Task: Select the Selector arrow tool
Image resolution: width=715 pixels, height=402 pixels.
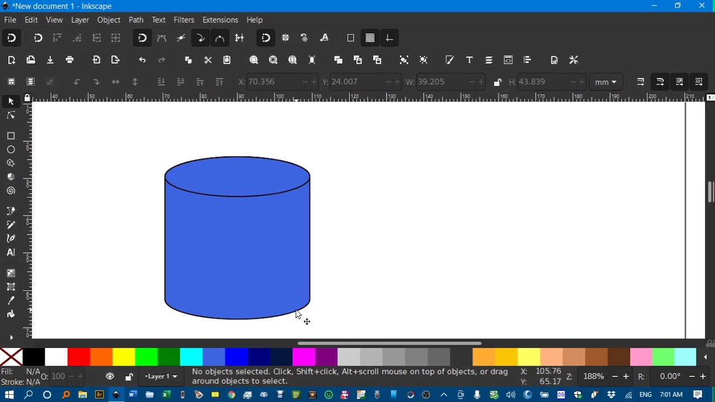Action: 11,102
